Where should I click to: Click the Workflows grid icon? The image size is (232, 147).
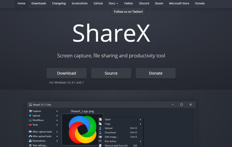[30, 120]
